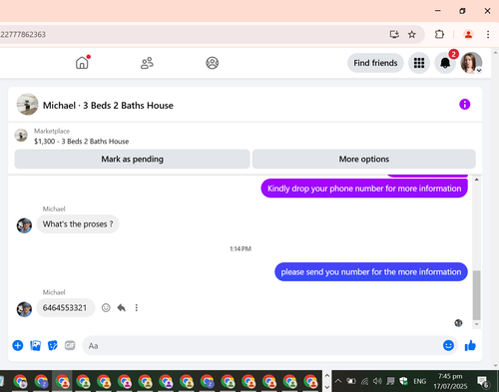The image size is (499, 392).
Task: Select the 6464553321 message bubble
Action: (65, 308)
